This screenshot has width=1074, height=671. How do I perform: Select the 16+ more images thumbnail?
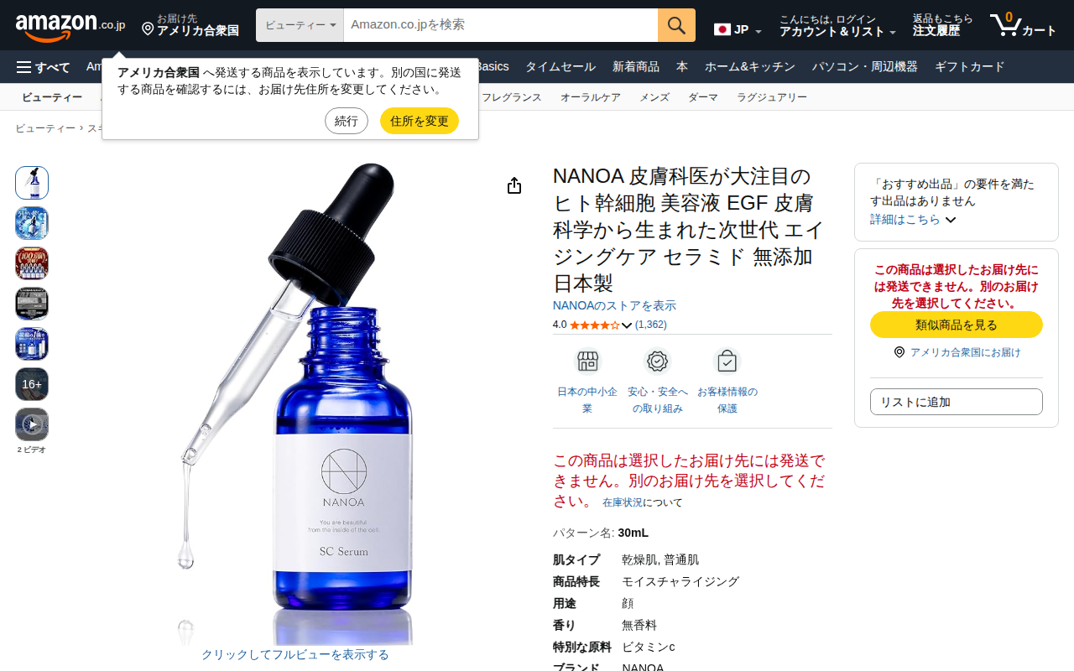(32, 384)
